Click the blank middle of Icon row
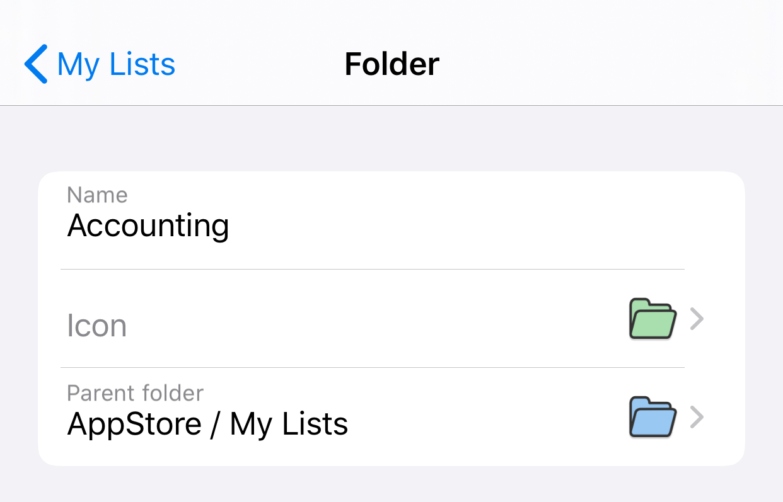 pyautogui.click(x=378, y=319)
